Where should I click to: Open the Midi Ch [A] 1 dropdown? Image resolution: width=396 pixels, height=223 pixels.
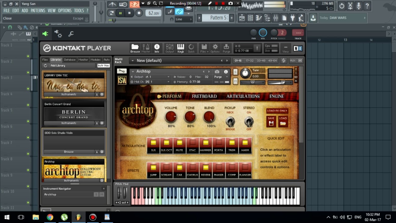click(151, 82)
